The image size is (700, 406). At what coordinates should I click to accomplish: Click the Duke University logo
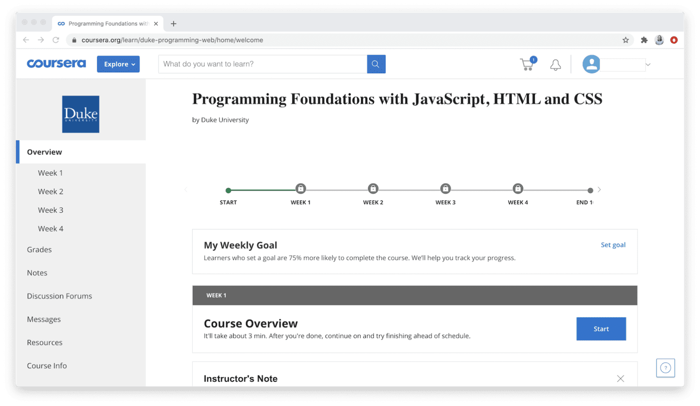tap(80, 114)
